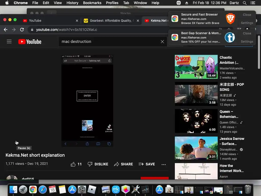Screen dimensions: 261x196
Task: Open the Jessica Darrow Surface Pressure thumbnail
Action: pyautogui.click(x=196, y=148)
